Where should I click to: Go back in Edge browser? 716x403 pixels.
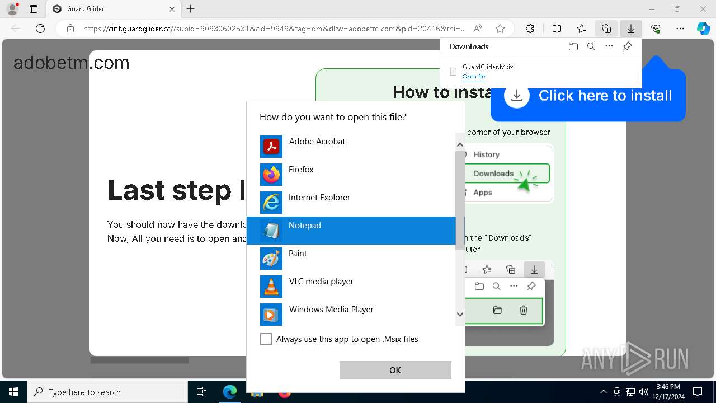point(16,29)
